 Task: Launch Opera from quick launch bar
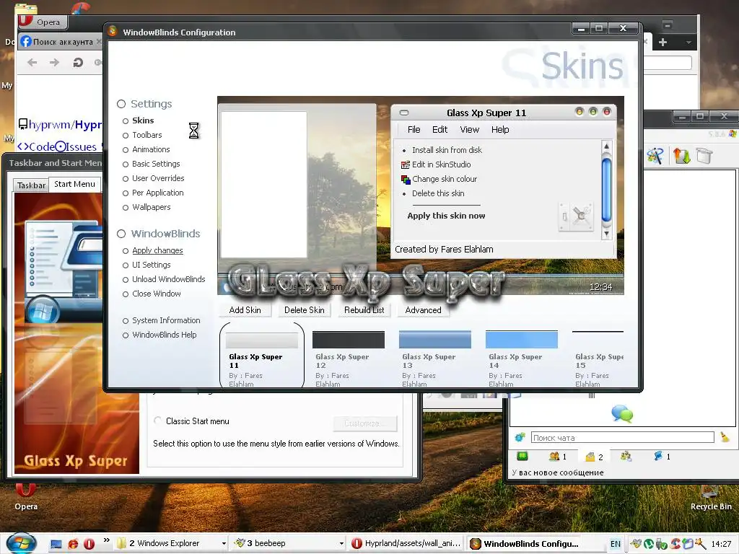[89, 544]
